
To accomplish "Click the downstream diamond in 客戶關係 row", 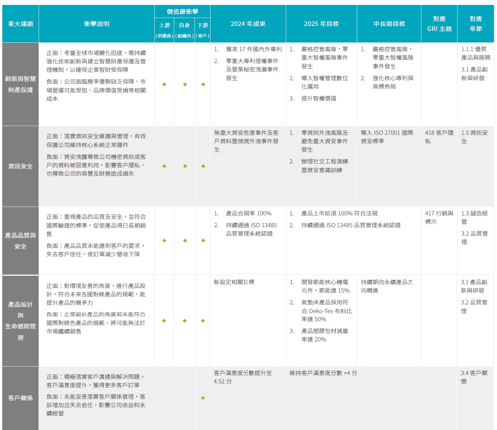I will pyautogui.click(x=203, y=398).
